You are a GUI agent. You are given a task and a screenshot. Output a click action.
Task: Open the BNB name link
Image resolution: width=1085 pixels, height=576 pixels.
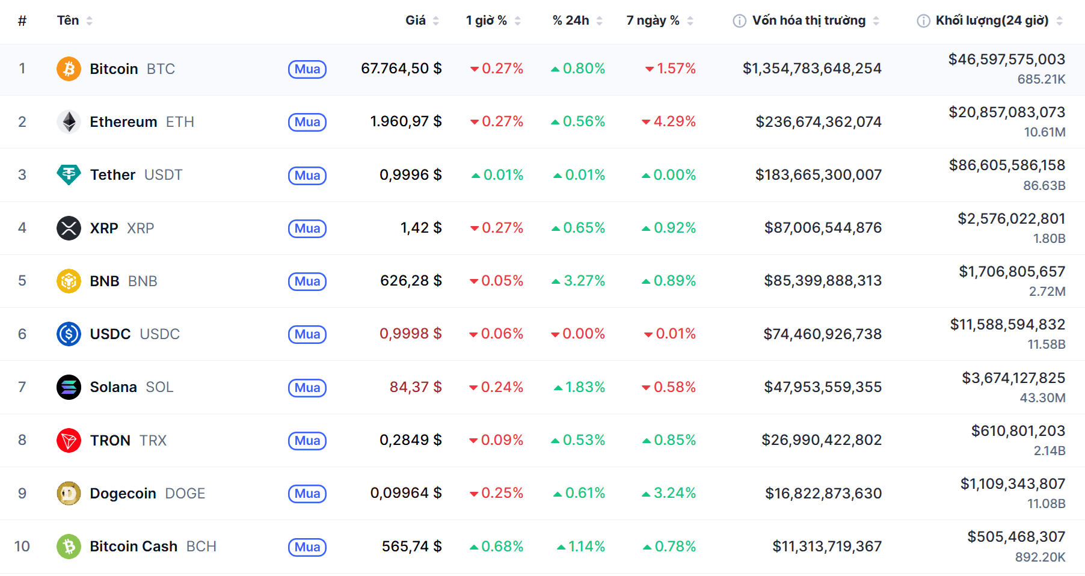(x=123, y=281)
